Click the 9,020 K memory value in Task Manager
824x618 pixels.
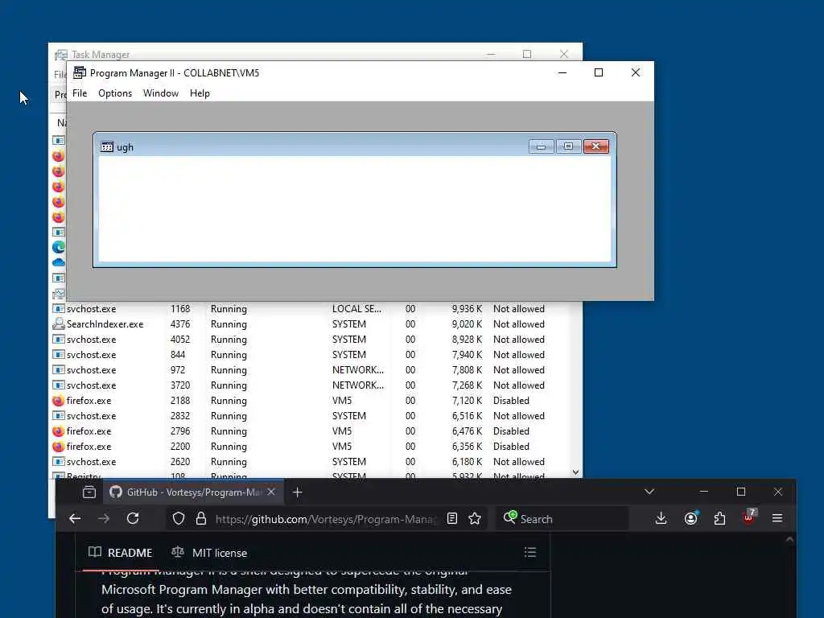coord(467,324)
